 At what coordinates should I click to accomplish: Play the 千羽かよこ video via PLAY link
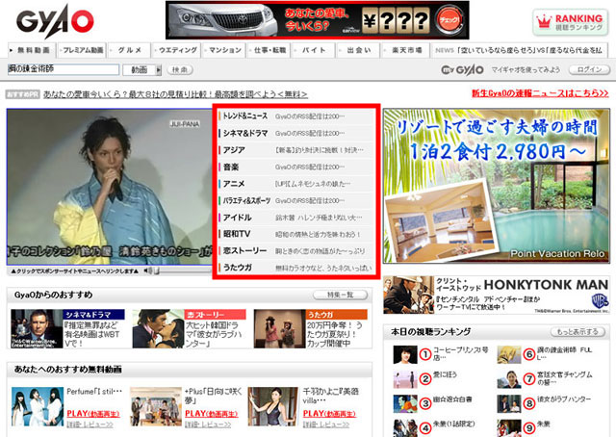tap(329, 414)
